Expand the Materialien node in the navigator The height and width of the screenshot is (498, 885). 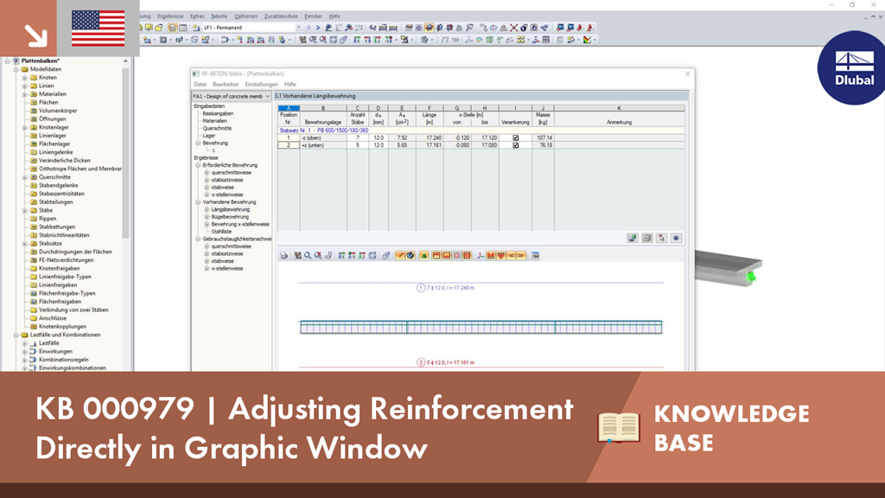click(x=25, y=94)
